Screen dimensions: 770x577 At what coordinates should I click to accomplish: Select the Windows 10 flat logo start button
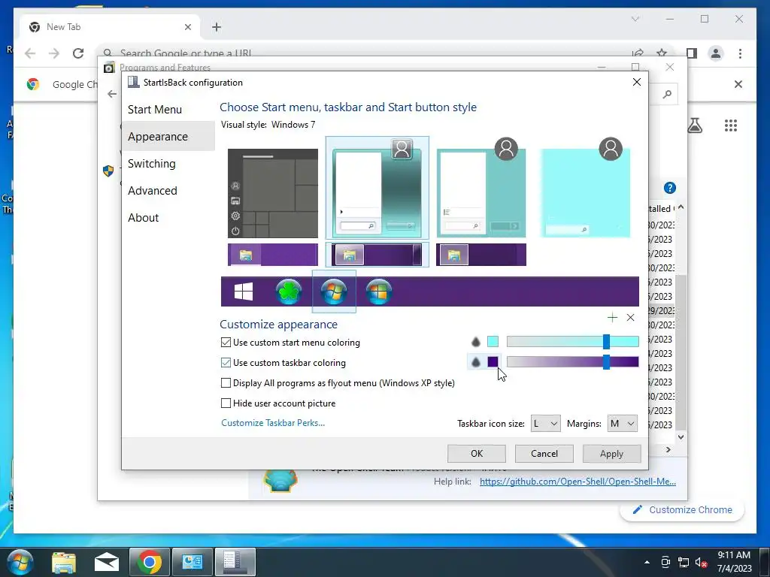[x=243, y=292]
